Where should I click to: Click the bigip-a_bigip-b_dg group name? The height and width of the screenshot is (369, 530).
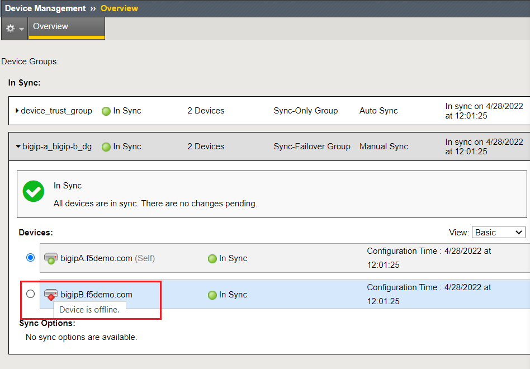pyautogui.click(x=57, y=146)
